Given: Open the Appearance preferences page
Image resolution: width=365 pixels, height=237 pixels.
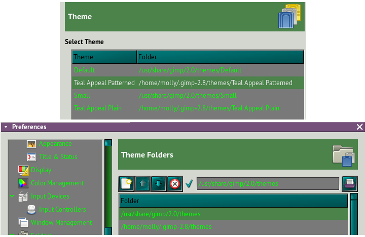Looking at the screenshot, I should pos(55,144).
